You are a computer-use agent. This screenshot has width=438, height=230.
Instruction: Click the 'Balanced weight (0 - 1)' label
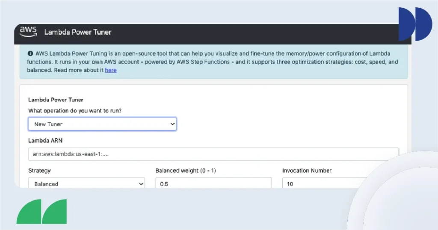[186, 171]
